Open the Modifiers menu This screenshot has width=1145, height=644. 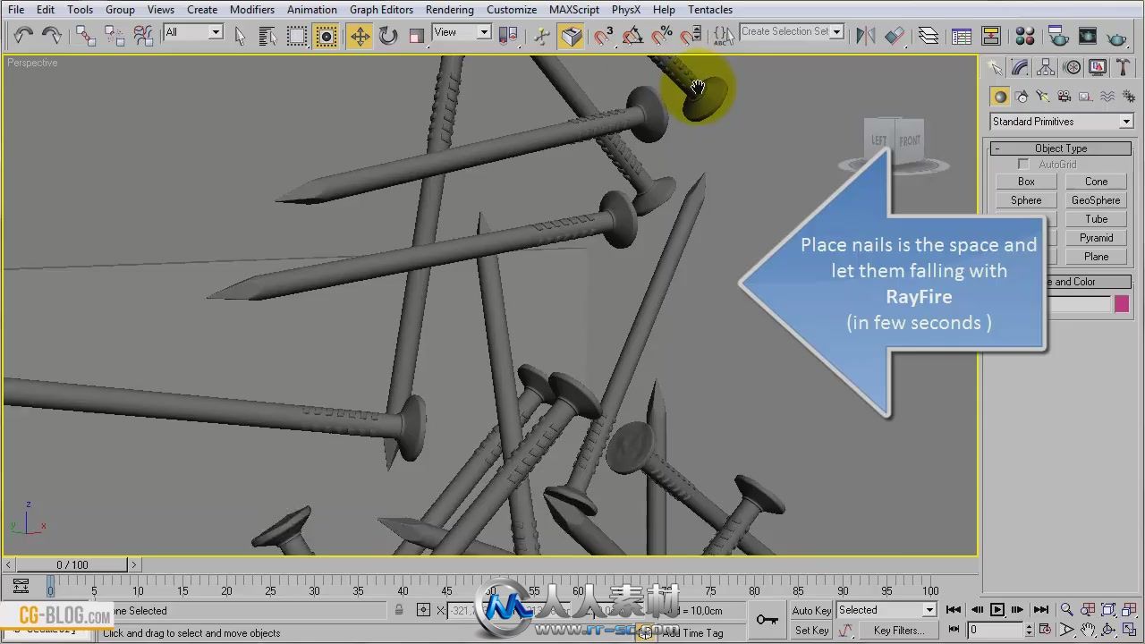point(252,10)
